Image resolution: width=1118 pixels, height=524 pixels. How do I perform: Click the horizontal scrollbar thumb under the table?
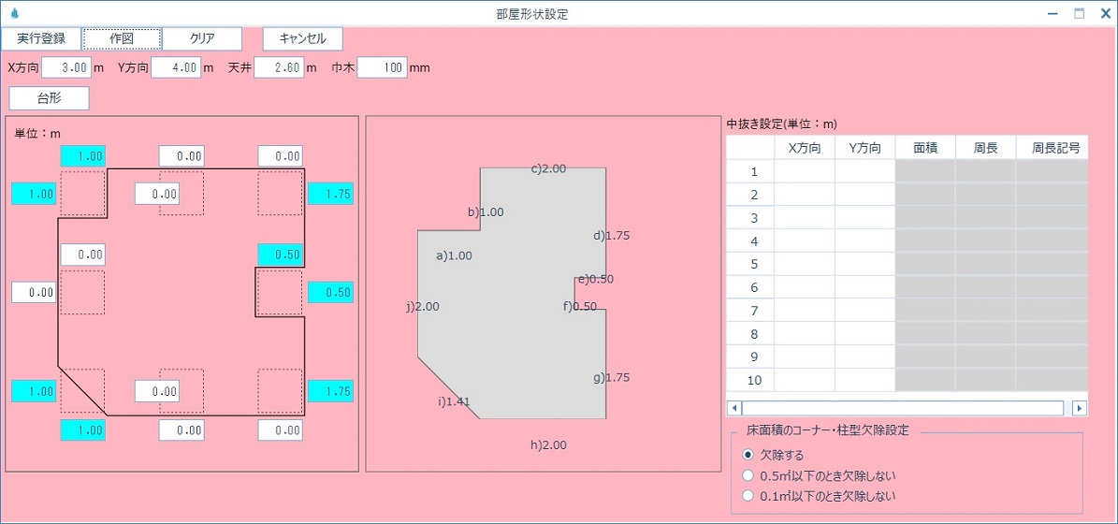[903, 408]
